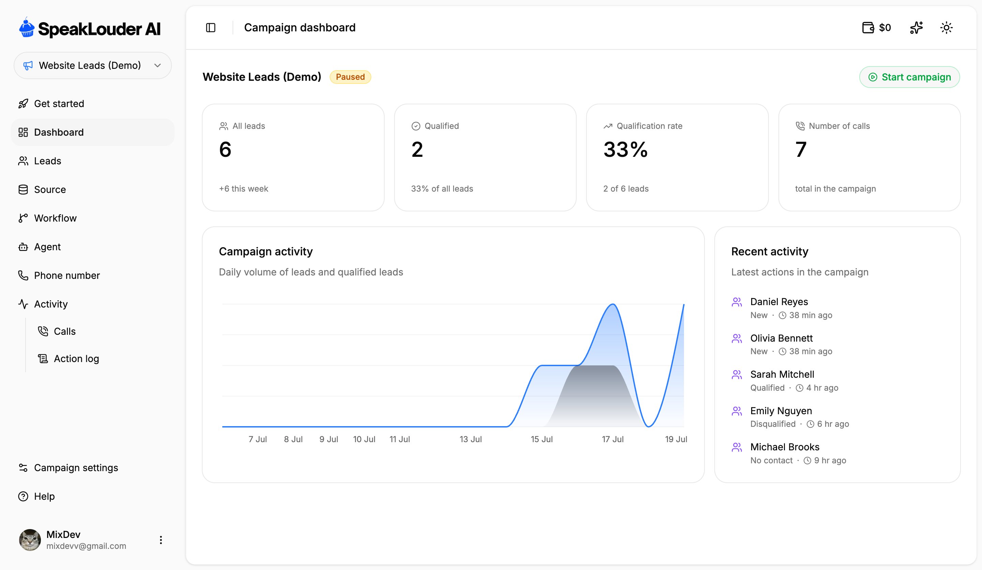Click the Leads people icon in sidebar
The image size is (982, 570).
pos(23,161)
